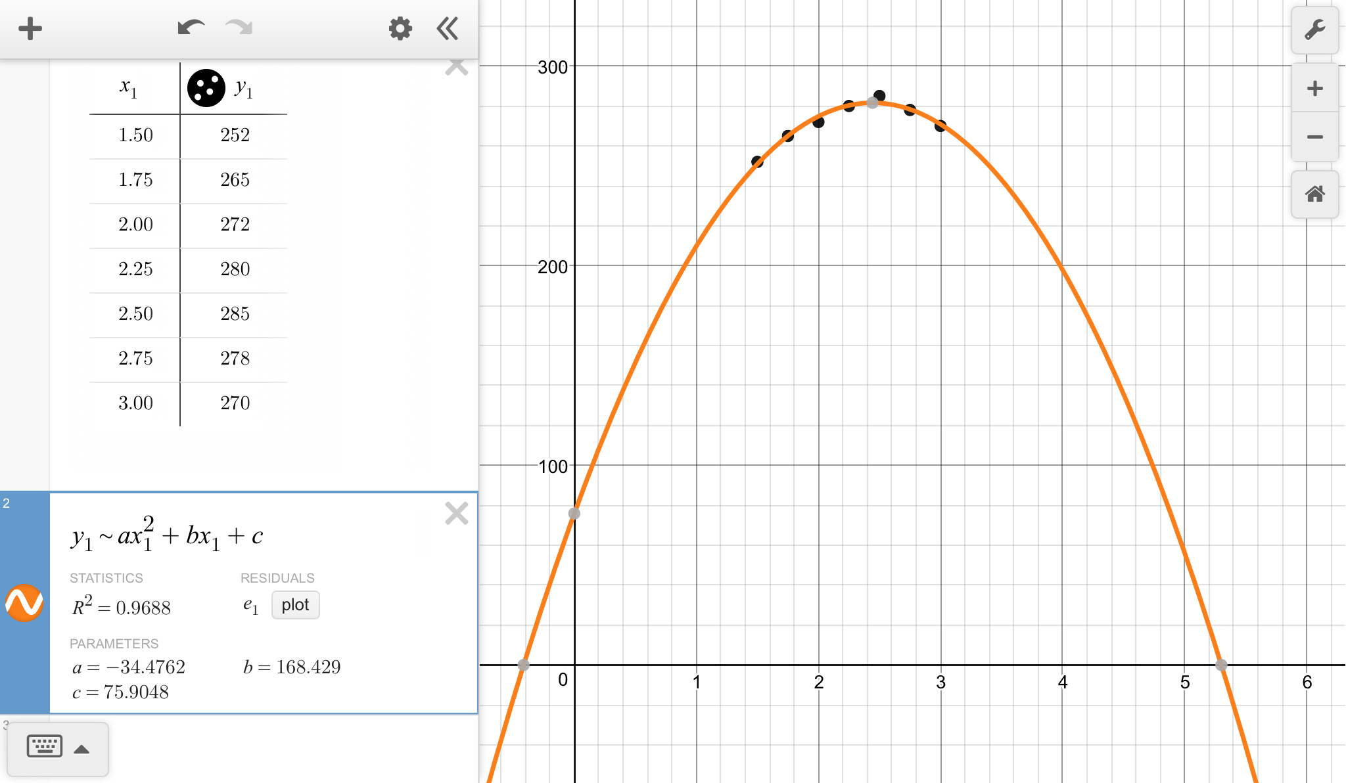Edit the table cell containing 285
The height and width of the screenshot is (783, 1346).
click(235, 314)
